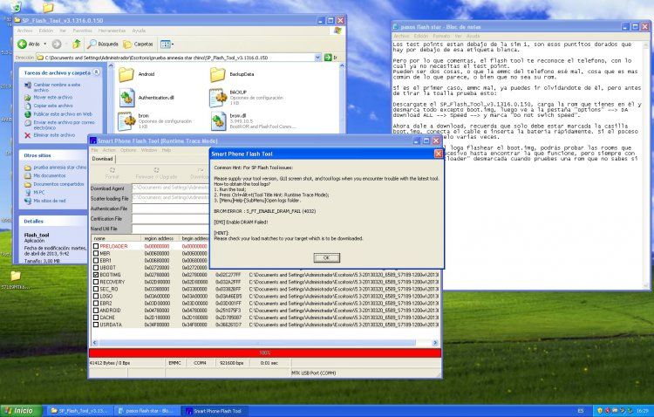This screenshot has height=417, width=654.
Task: Click the Firmware -> Upgrade icon
Action: click(x=156, y=174)
